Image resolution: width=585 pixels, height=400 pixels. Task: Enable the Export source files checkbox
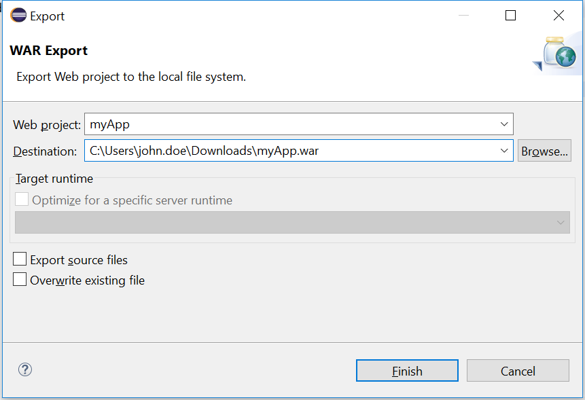[20, 259]
